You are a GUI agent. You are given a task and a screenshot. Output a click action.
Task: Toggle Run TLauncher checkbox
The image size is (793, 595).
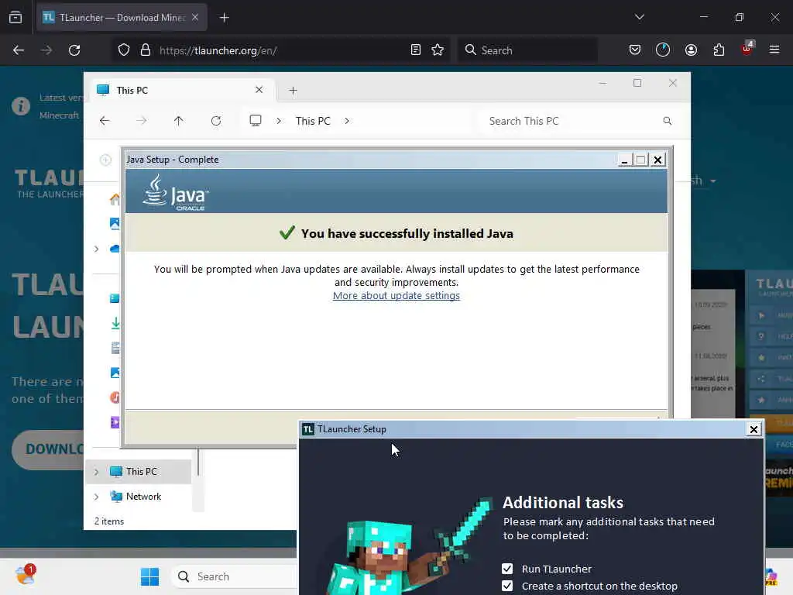tap(507, 569)
